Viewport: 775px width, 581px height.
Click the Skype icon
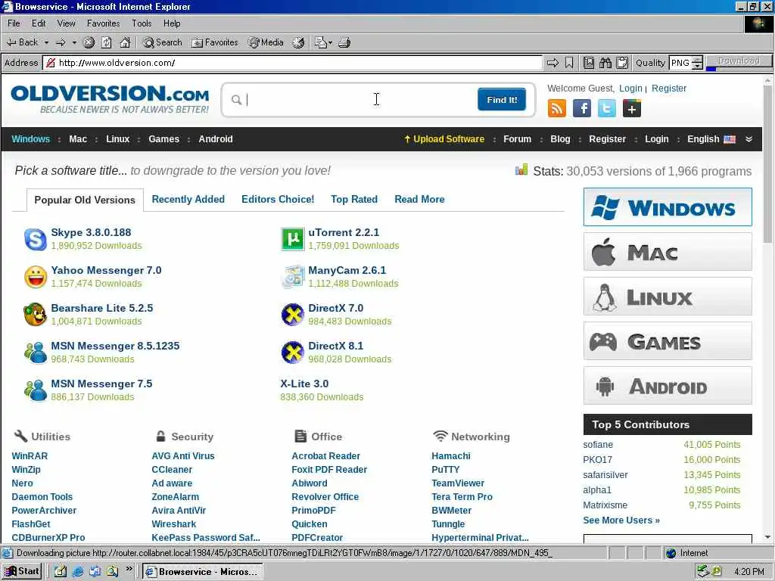pyautogui.click(x=35, y=239)
